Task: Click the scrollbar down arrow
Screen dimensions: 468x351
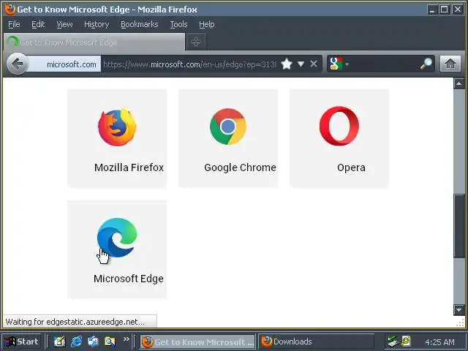Action: 458,309
